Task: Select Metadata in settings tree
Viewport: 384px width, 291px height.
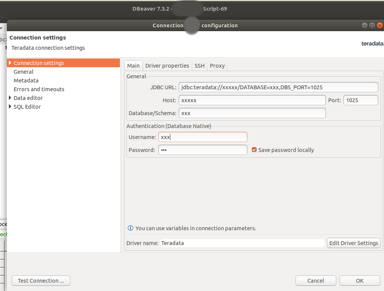Action: 26,81
